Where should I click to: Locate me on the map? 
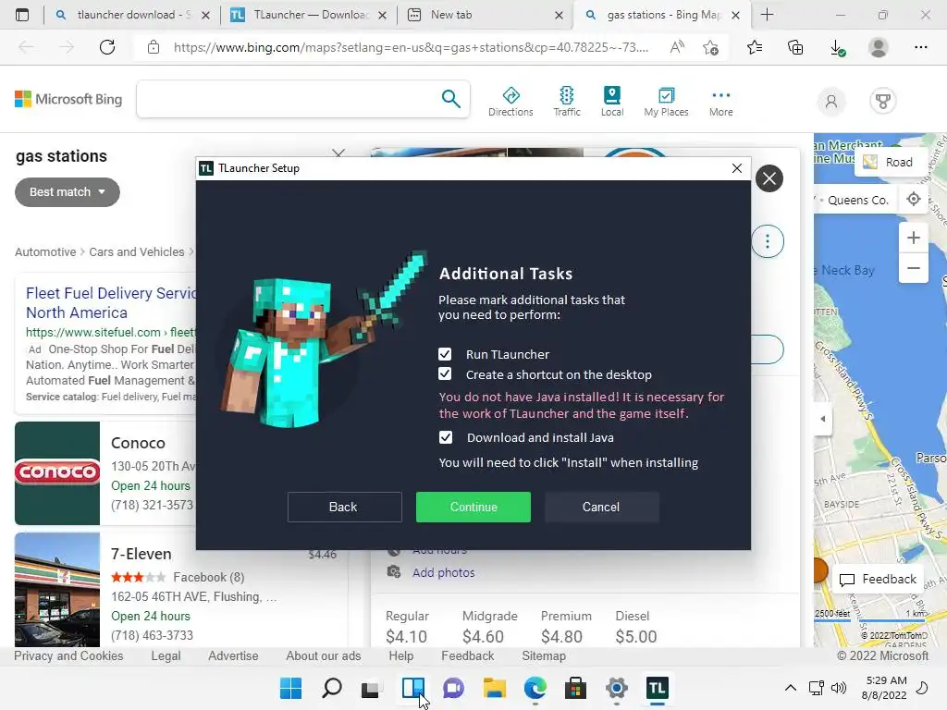tap(913, 199)
